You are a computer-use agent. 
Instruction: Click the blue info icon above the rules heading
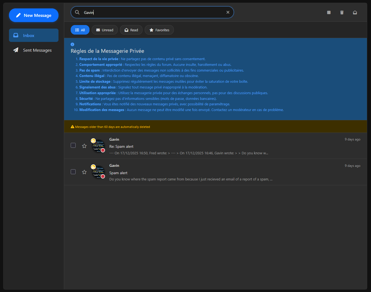pyautogui.click(x=72, y=44)
